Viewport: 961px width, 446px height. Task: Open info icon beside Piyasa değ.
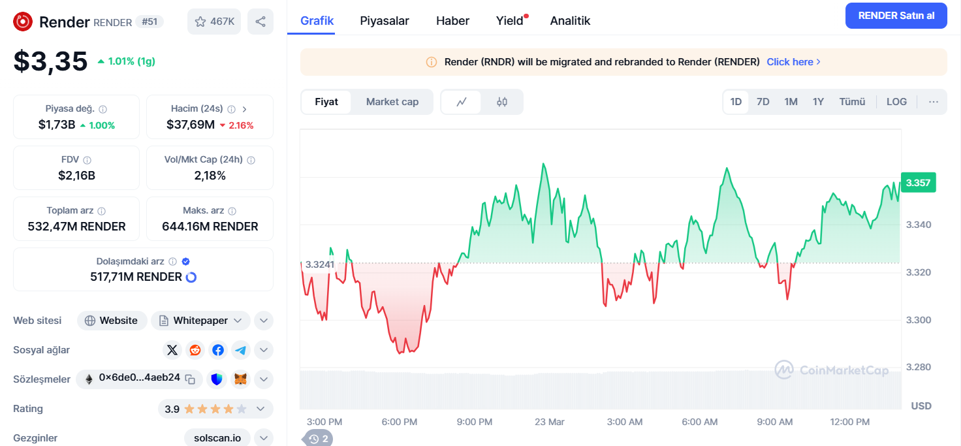click(x=102, y=109)
